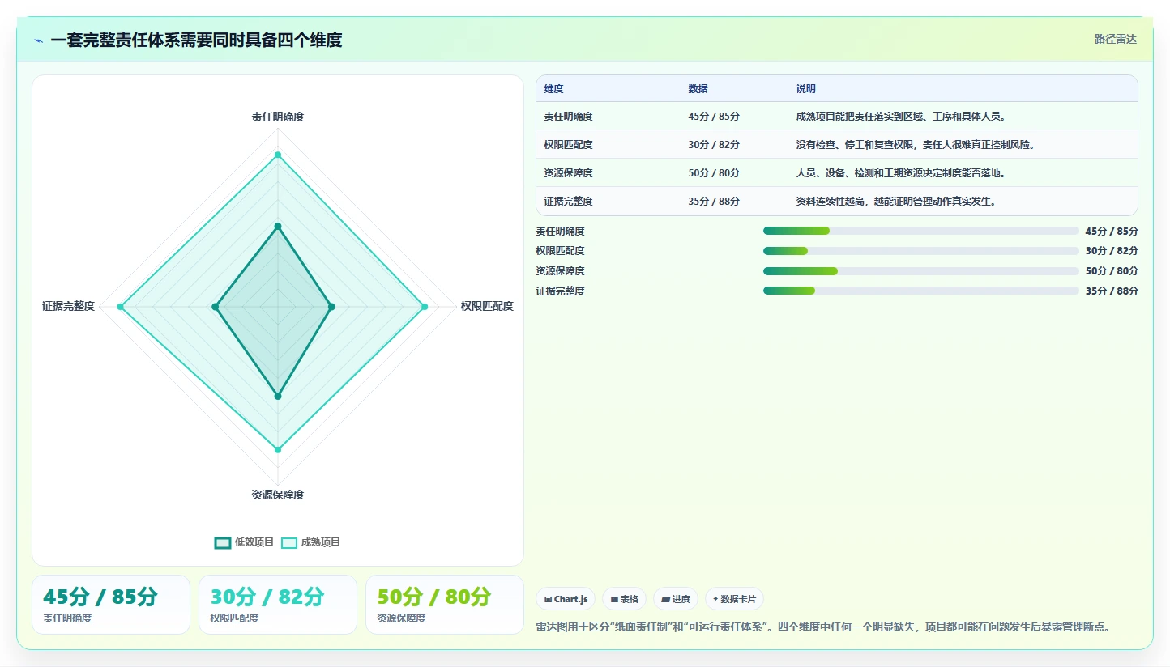This screenshot has height=667, width=1170.
Task: Click description starting 没有检查、停工
Action: pyautogui.click(x=916, y=144)
